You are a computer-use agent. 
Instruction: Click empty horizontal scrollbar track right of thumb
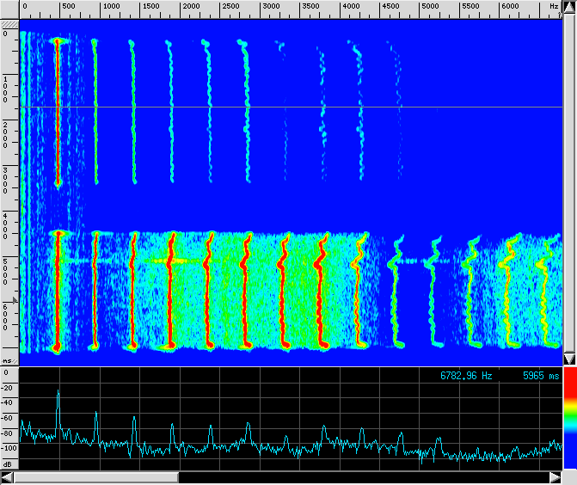click(361, 477)
